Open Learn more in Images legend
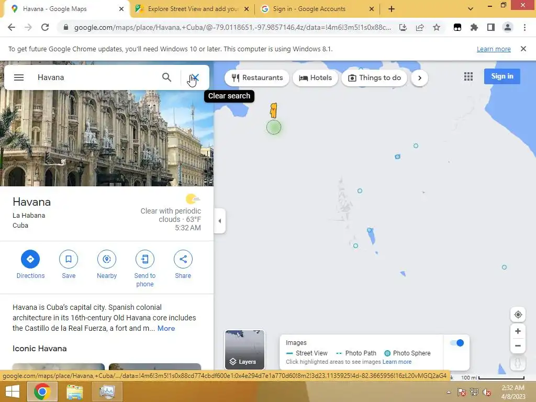 click(x=397, y=362)
